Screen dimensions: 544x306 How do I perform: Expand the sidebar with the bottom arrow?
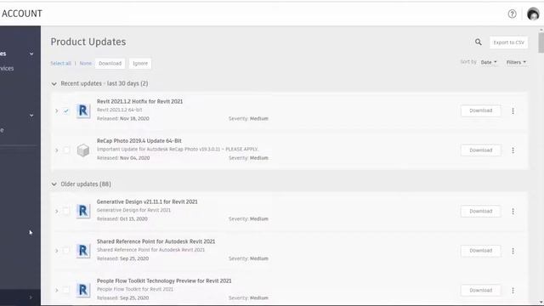pyautogui.click(x=31, y=297)
